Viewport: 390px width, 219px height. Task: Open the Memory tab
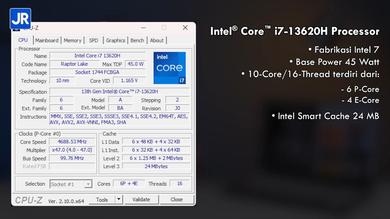(72, 40)
